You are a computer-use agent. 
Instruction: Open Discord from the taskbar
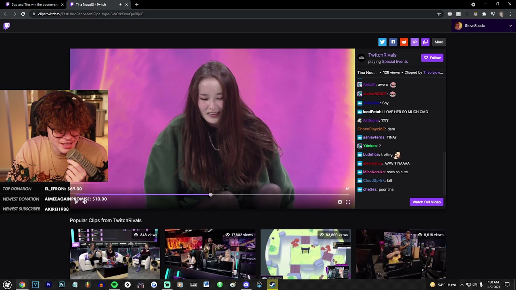coord(246,285)
